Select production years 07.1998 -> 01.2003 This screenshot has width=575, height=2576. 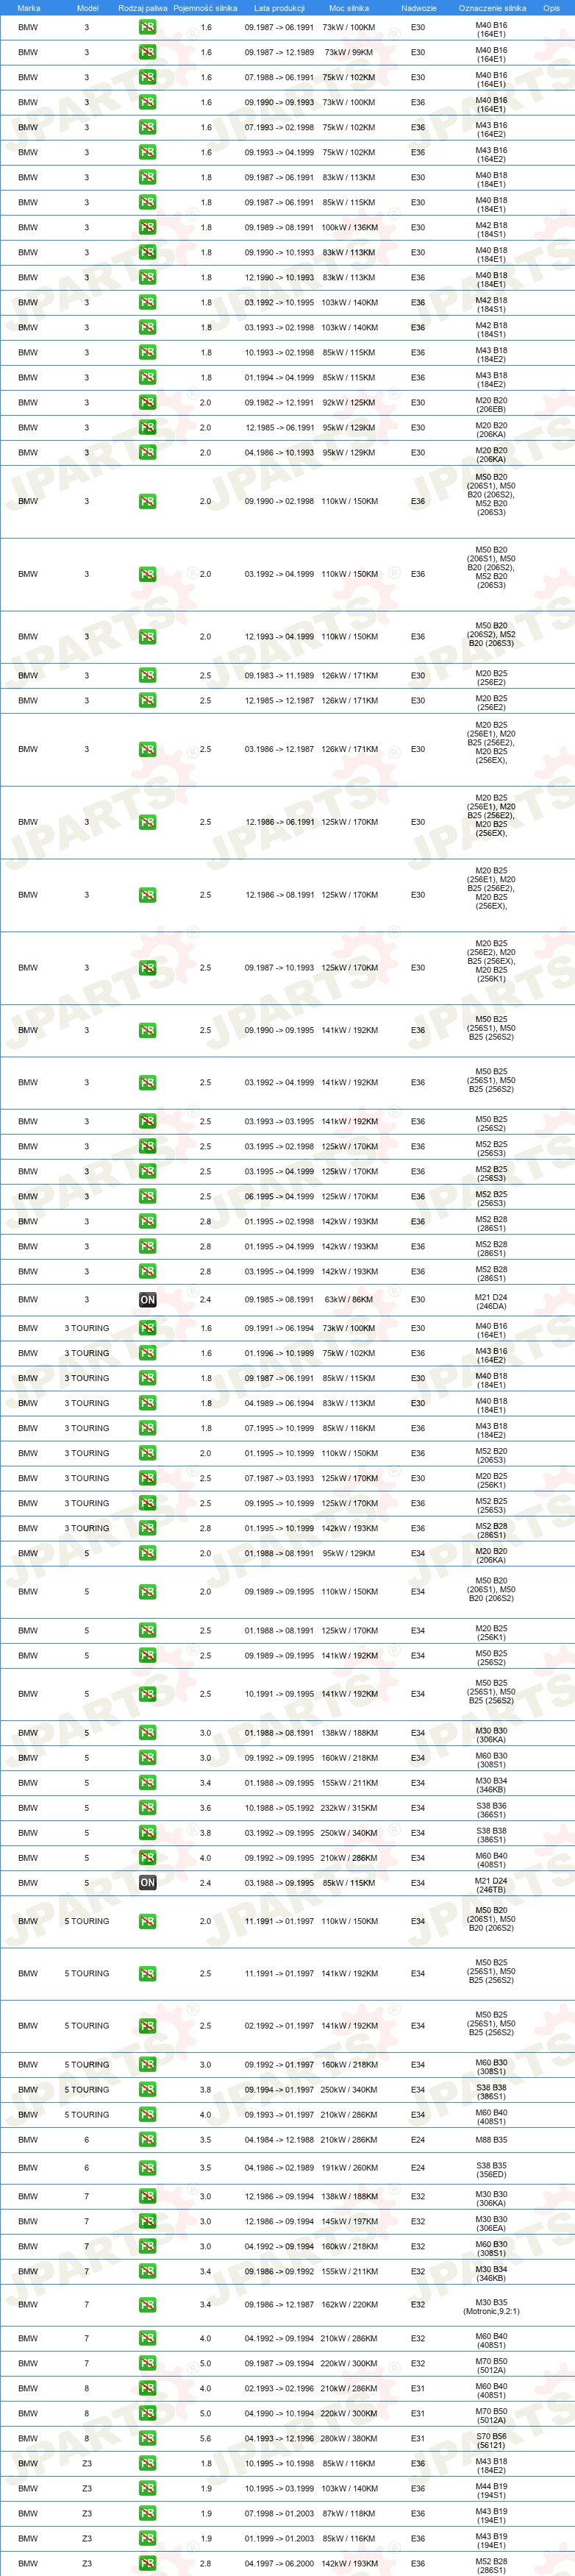[x=279, y=2513]
